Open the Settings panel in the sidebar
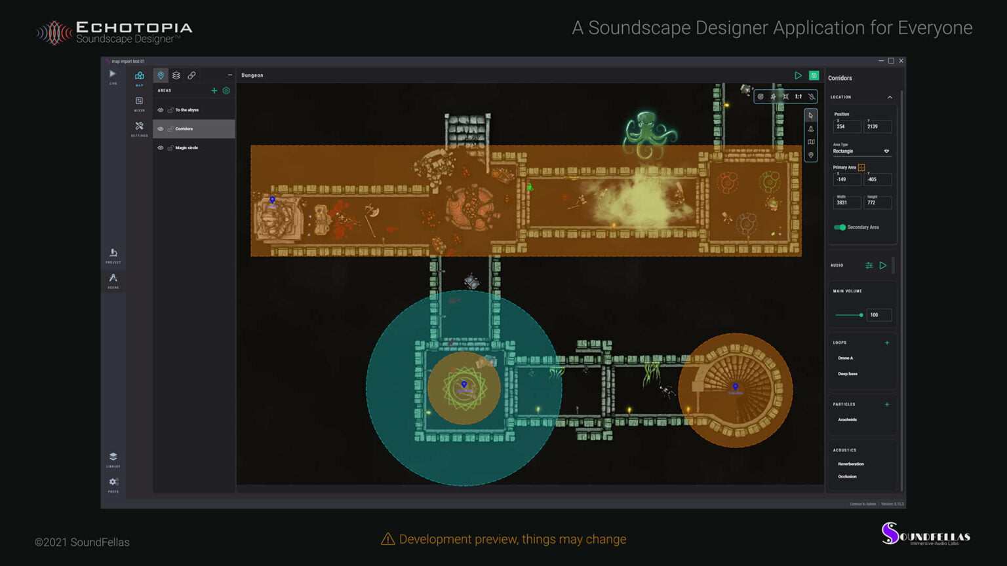Viewport: 1007px width, 566px height. pyautogui.click(x=139, y=129)
